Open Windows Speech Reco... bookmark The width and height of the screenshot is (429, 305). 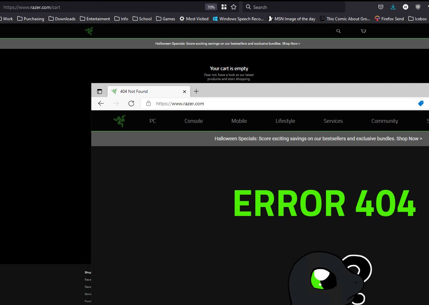tap(238, 19)
